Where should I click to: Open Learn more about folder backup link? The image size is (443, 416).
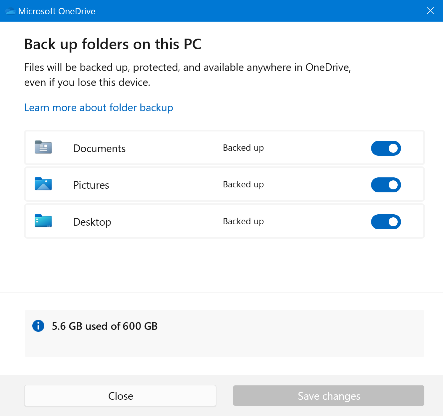coord(99,108)
